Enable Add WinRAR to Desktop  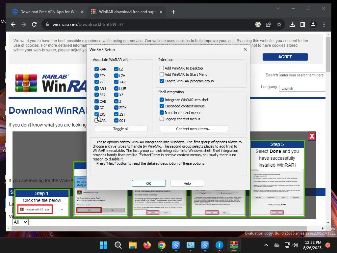[x=162, y=68]
